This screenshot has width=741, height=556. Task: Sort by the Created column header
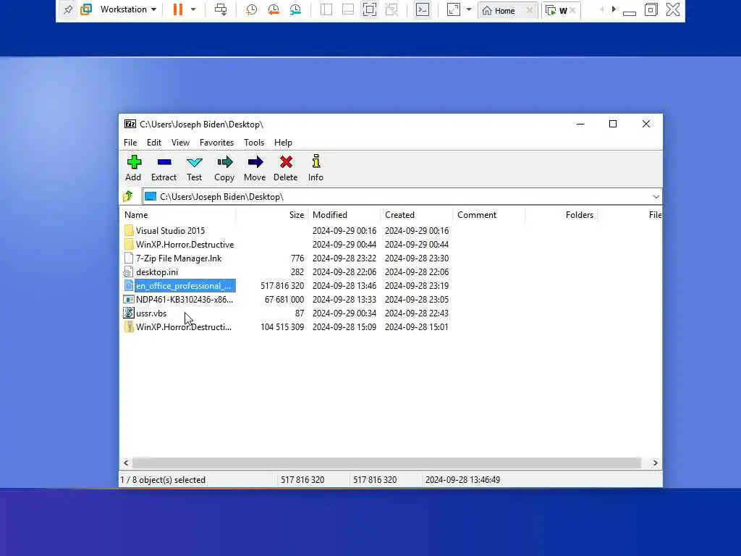[416, 214]
